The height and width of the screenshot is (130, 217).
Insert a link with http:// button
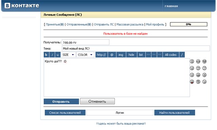click(x=101, y=55)
